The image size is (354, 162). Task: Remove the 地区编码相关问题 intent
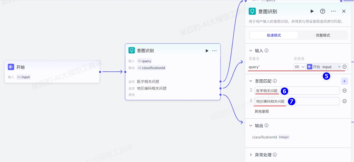point(345,101)
